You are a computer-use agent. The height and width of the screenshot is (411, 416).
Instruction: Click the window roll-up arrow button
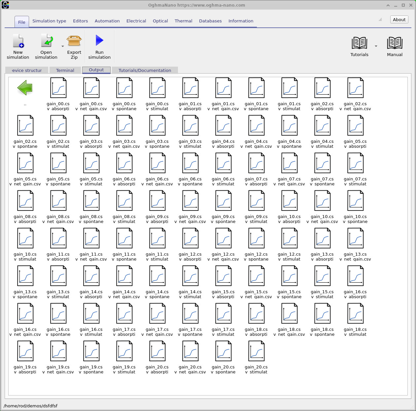[388, 5]
